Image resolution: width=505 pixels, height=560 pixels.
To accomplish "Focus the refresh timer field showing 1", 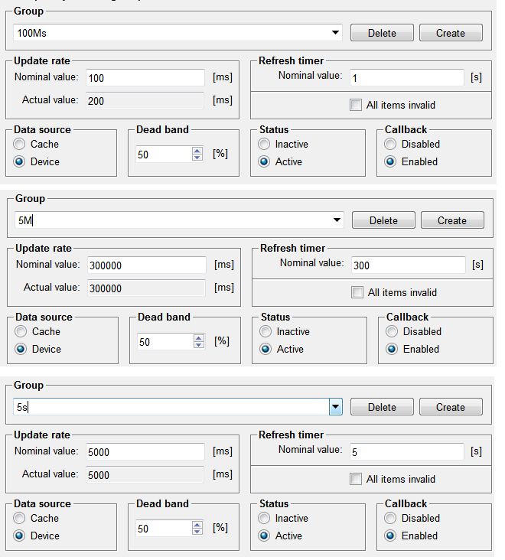I will tap(406, 77).
